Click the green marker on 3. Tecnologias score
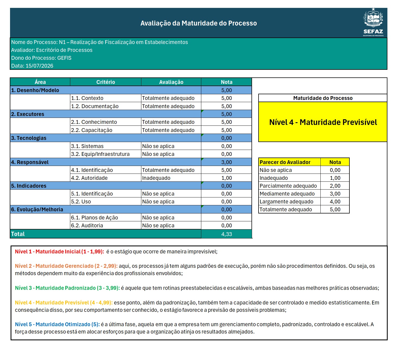The image size is (395, 349). coord(202,135)
